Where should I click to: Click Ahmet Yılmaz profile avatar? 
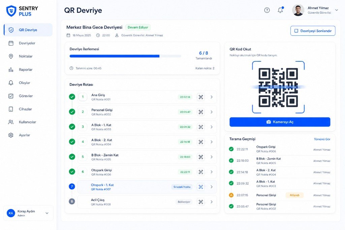click(298, 10)
